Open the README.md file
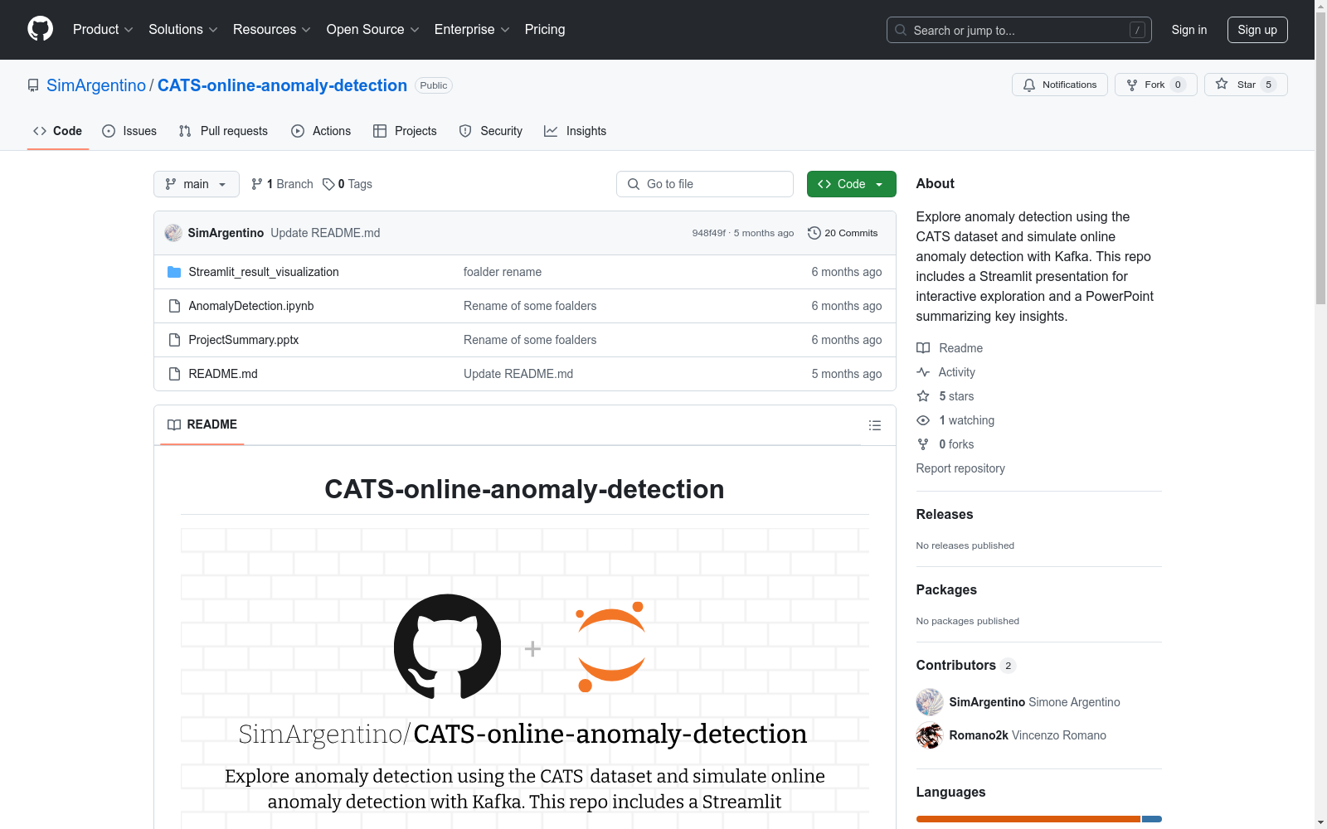Image resolution: width=1327 pixels, height=829 pixels. point(223,374)
